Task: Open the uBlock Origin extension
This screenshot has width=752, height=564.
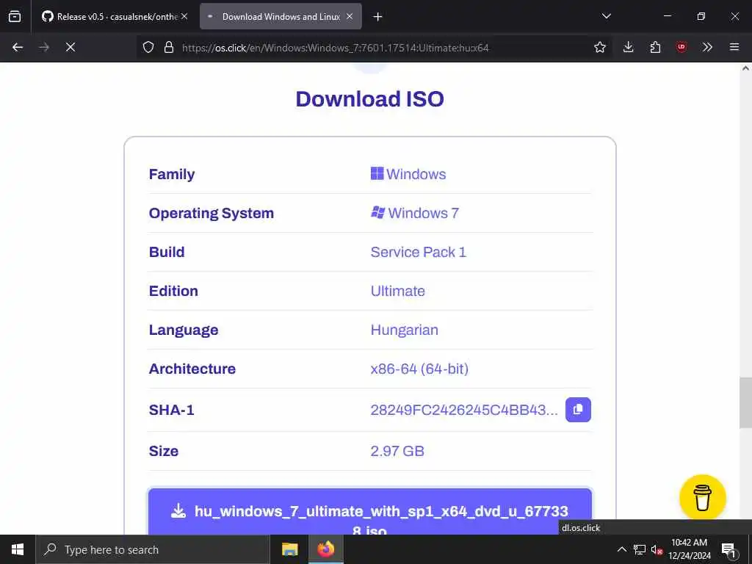Action: pos(681,47)
